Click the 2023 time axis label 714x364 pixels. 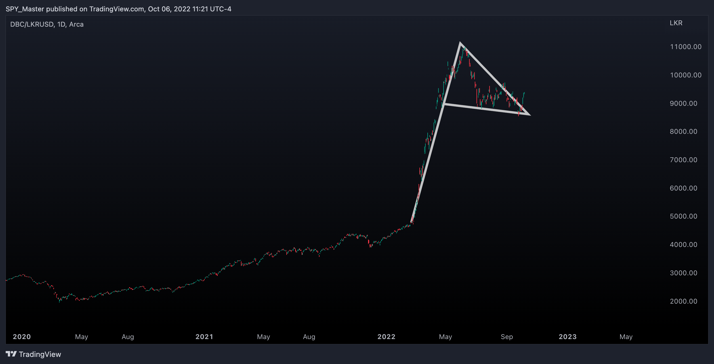[x=568, y=337]
